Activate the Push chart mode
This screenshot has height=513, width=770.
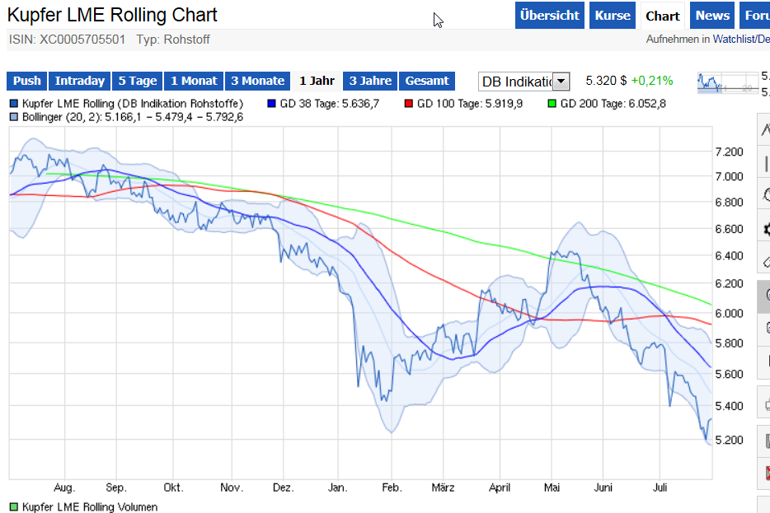pos(27,81)
